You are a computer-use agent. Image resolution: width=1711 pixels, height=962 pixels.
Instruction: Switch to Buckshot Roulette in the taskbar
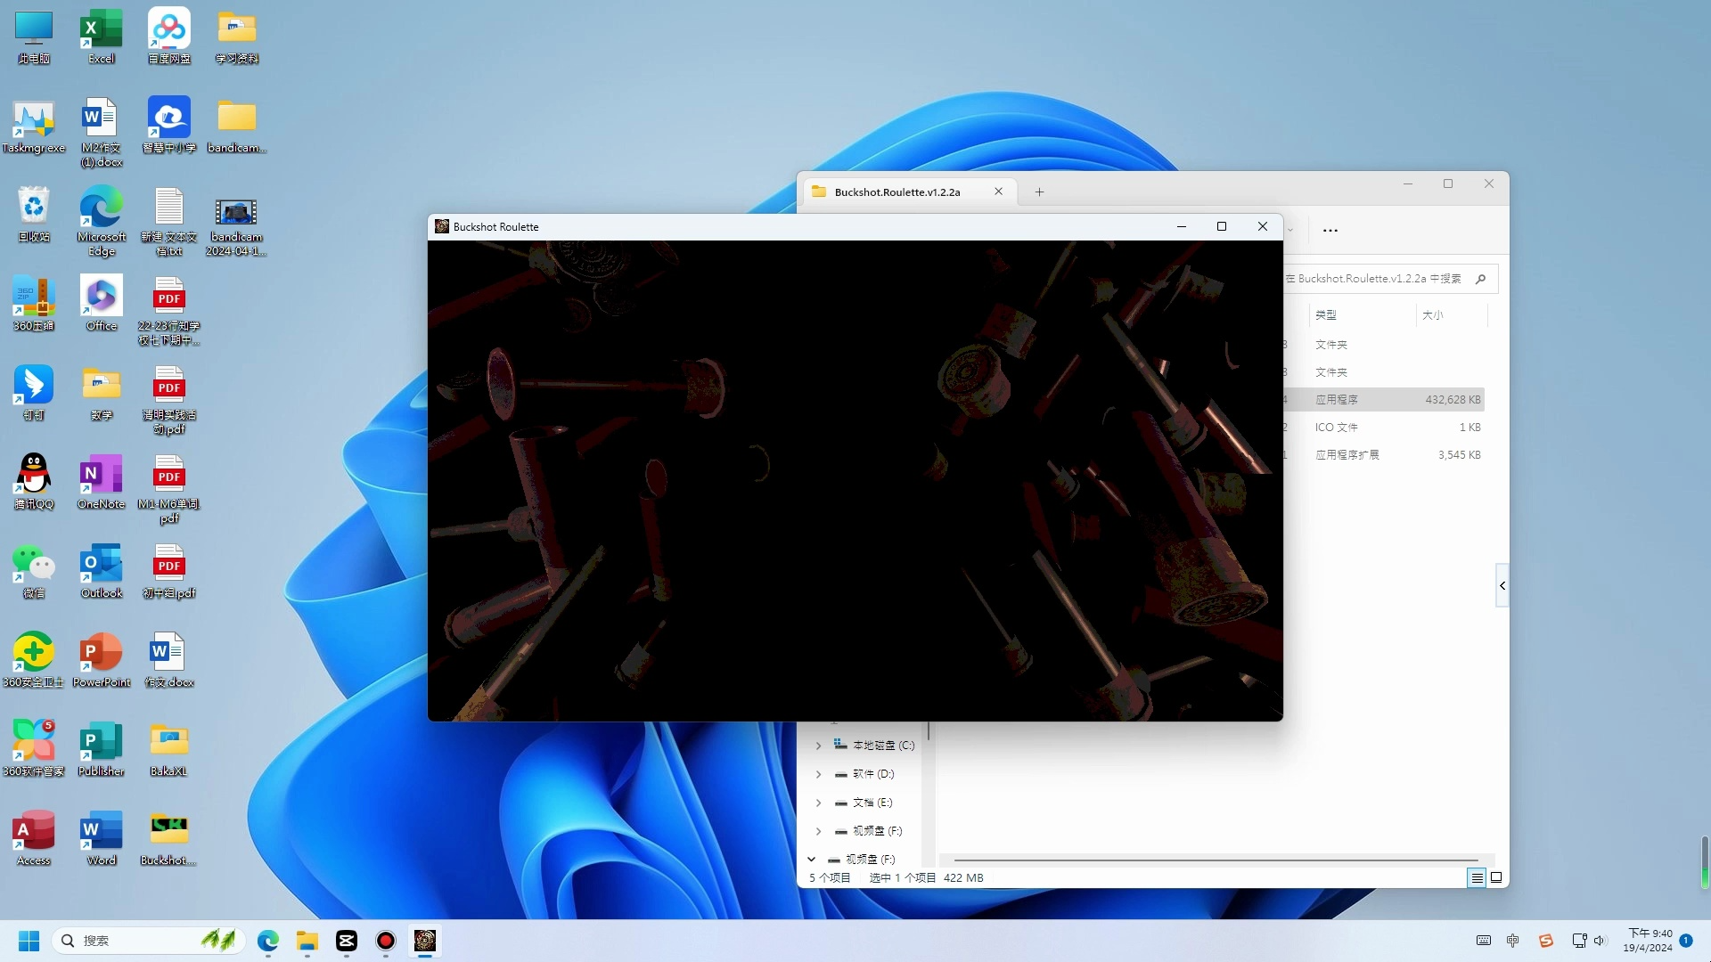pos(425,941)
